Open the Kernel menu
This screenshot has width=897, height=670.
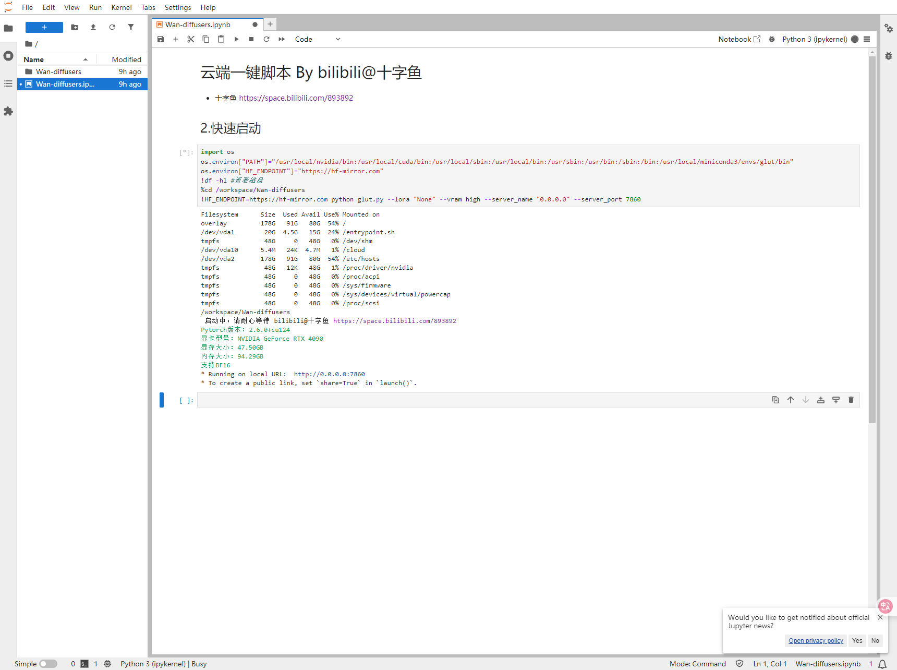[x=121, y=7]
